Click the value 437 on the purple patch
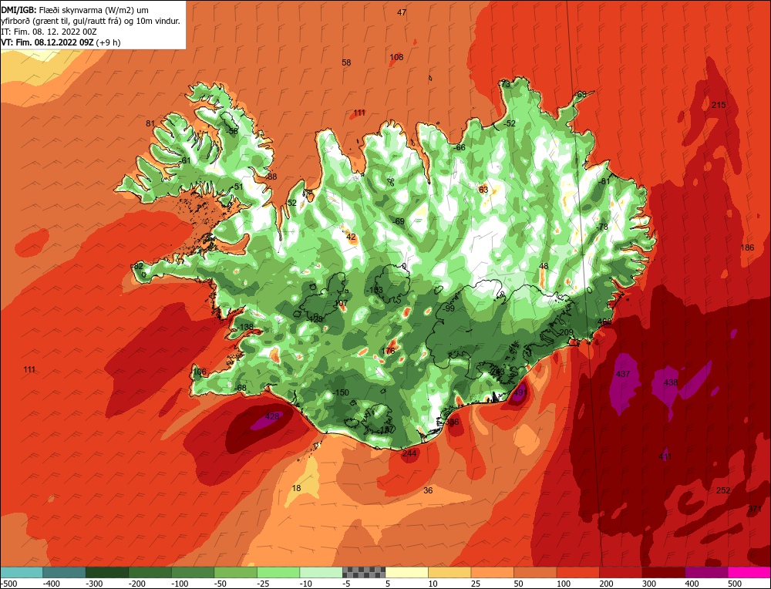This screenshot has width=771, height=589. click(622, 374)
